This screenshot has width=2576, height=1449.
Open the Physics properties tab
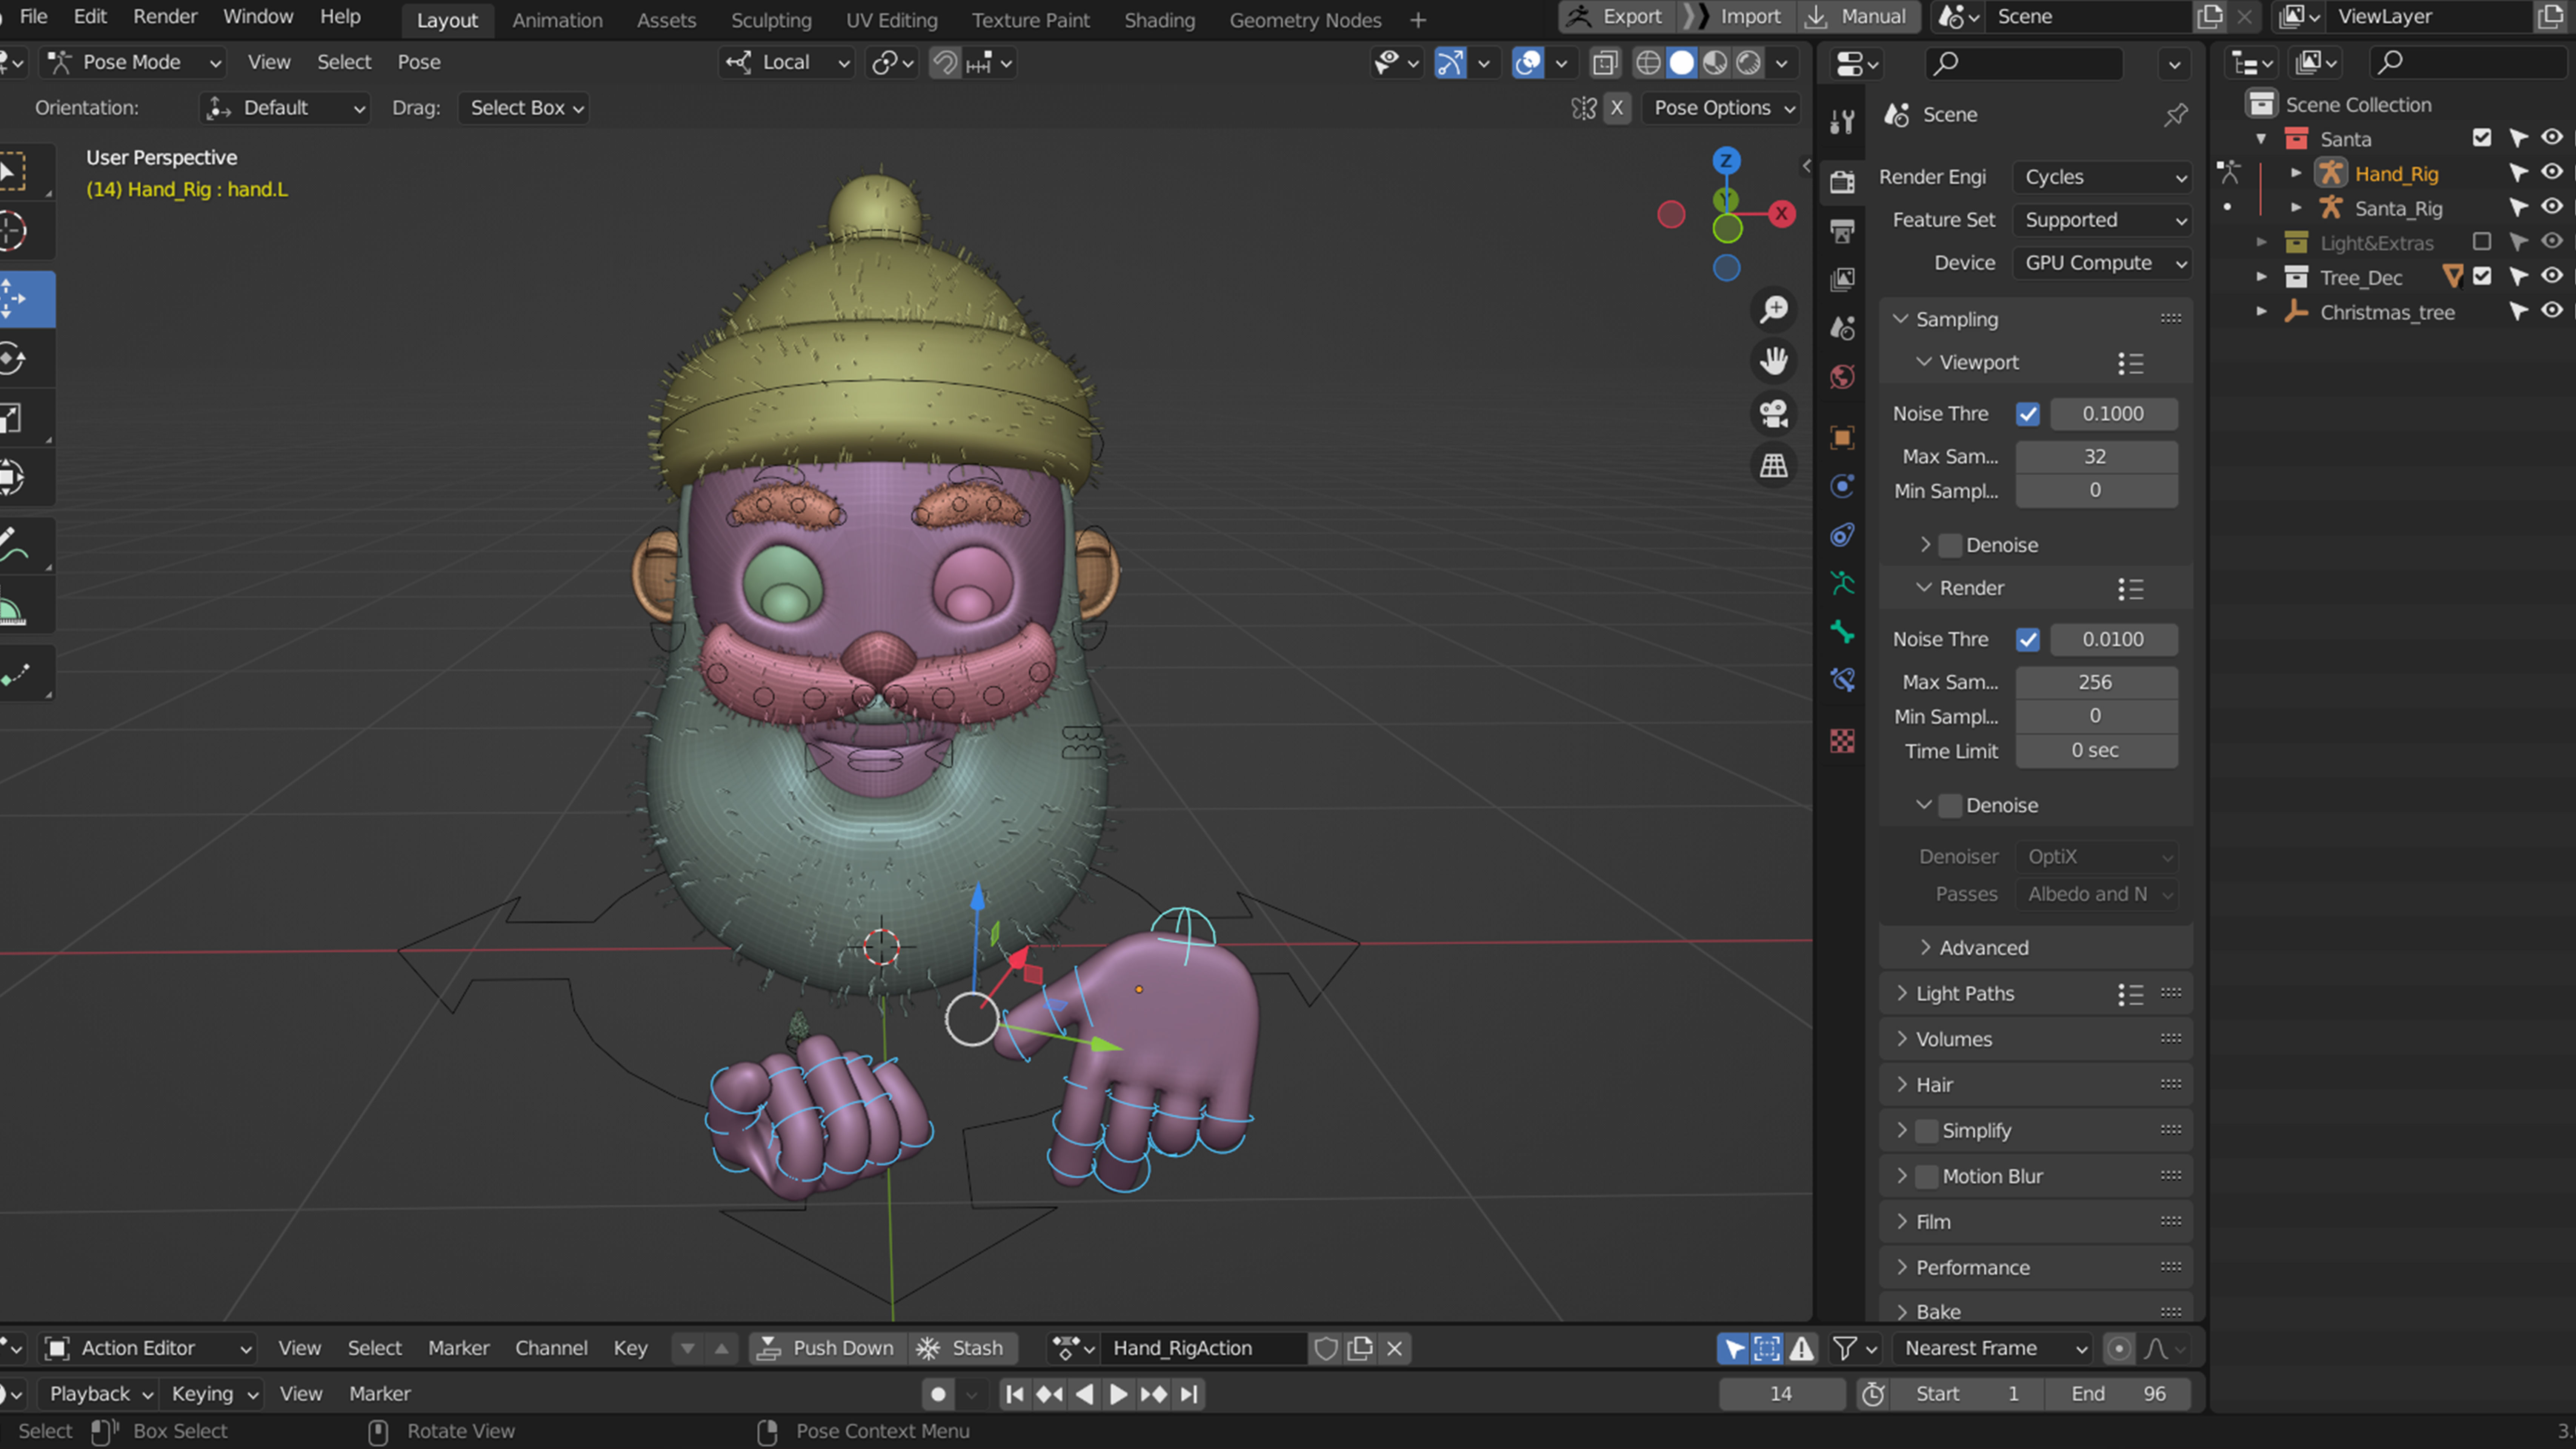click(1842, 486)
